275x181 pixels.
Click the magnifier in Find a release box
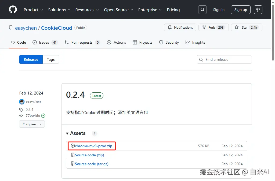[x=201, y=60]
